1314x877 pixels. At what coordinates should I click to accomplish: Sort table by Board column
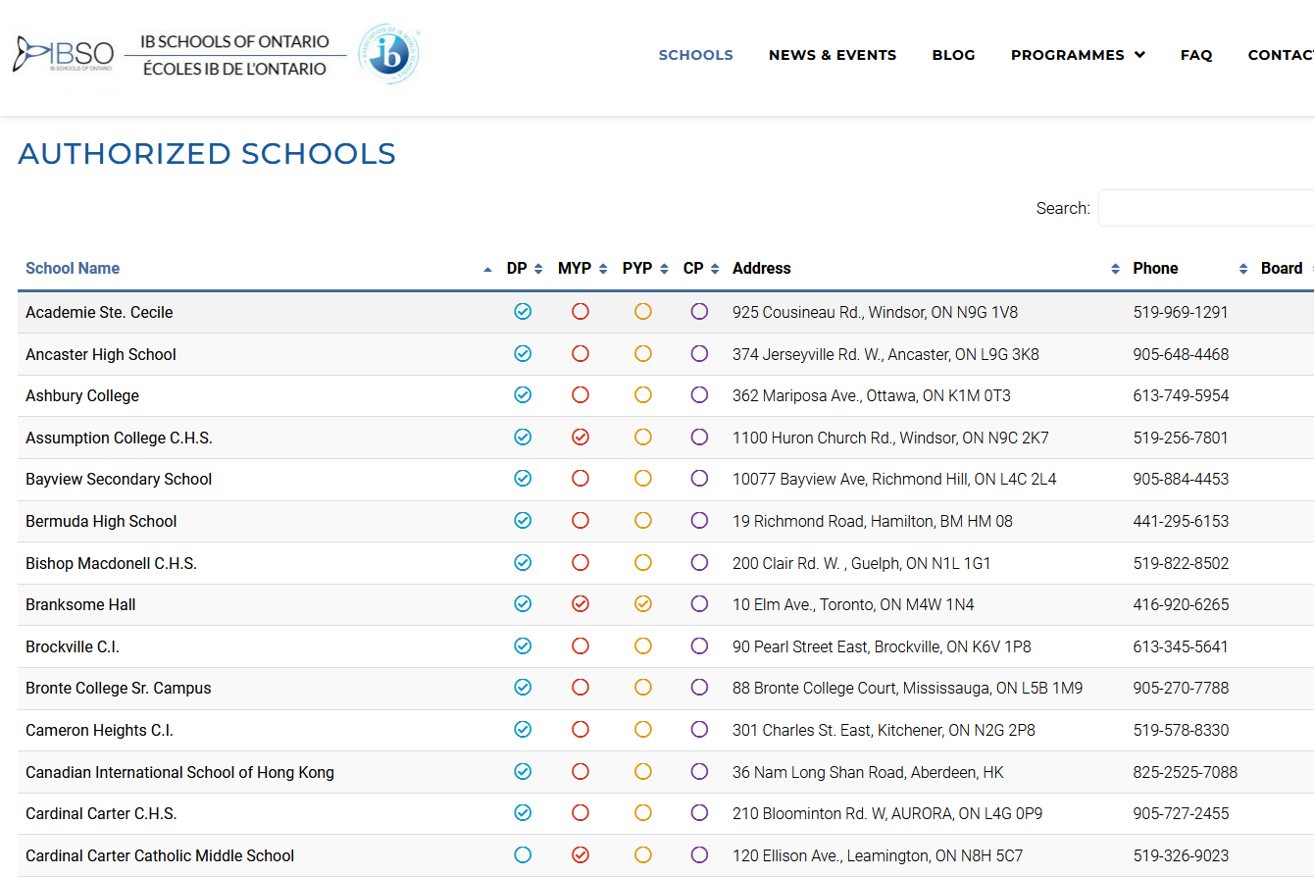click(x=1282, y=268)
